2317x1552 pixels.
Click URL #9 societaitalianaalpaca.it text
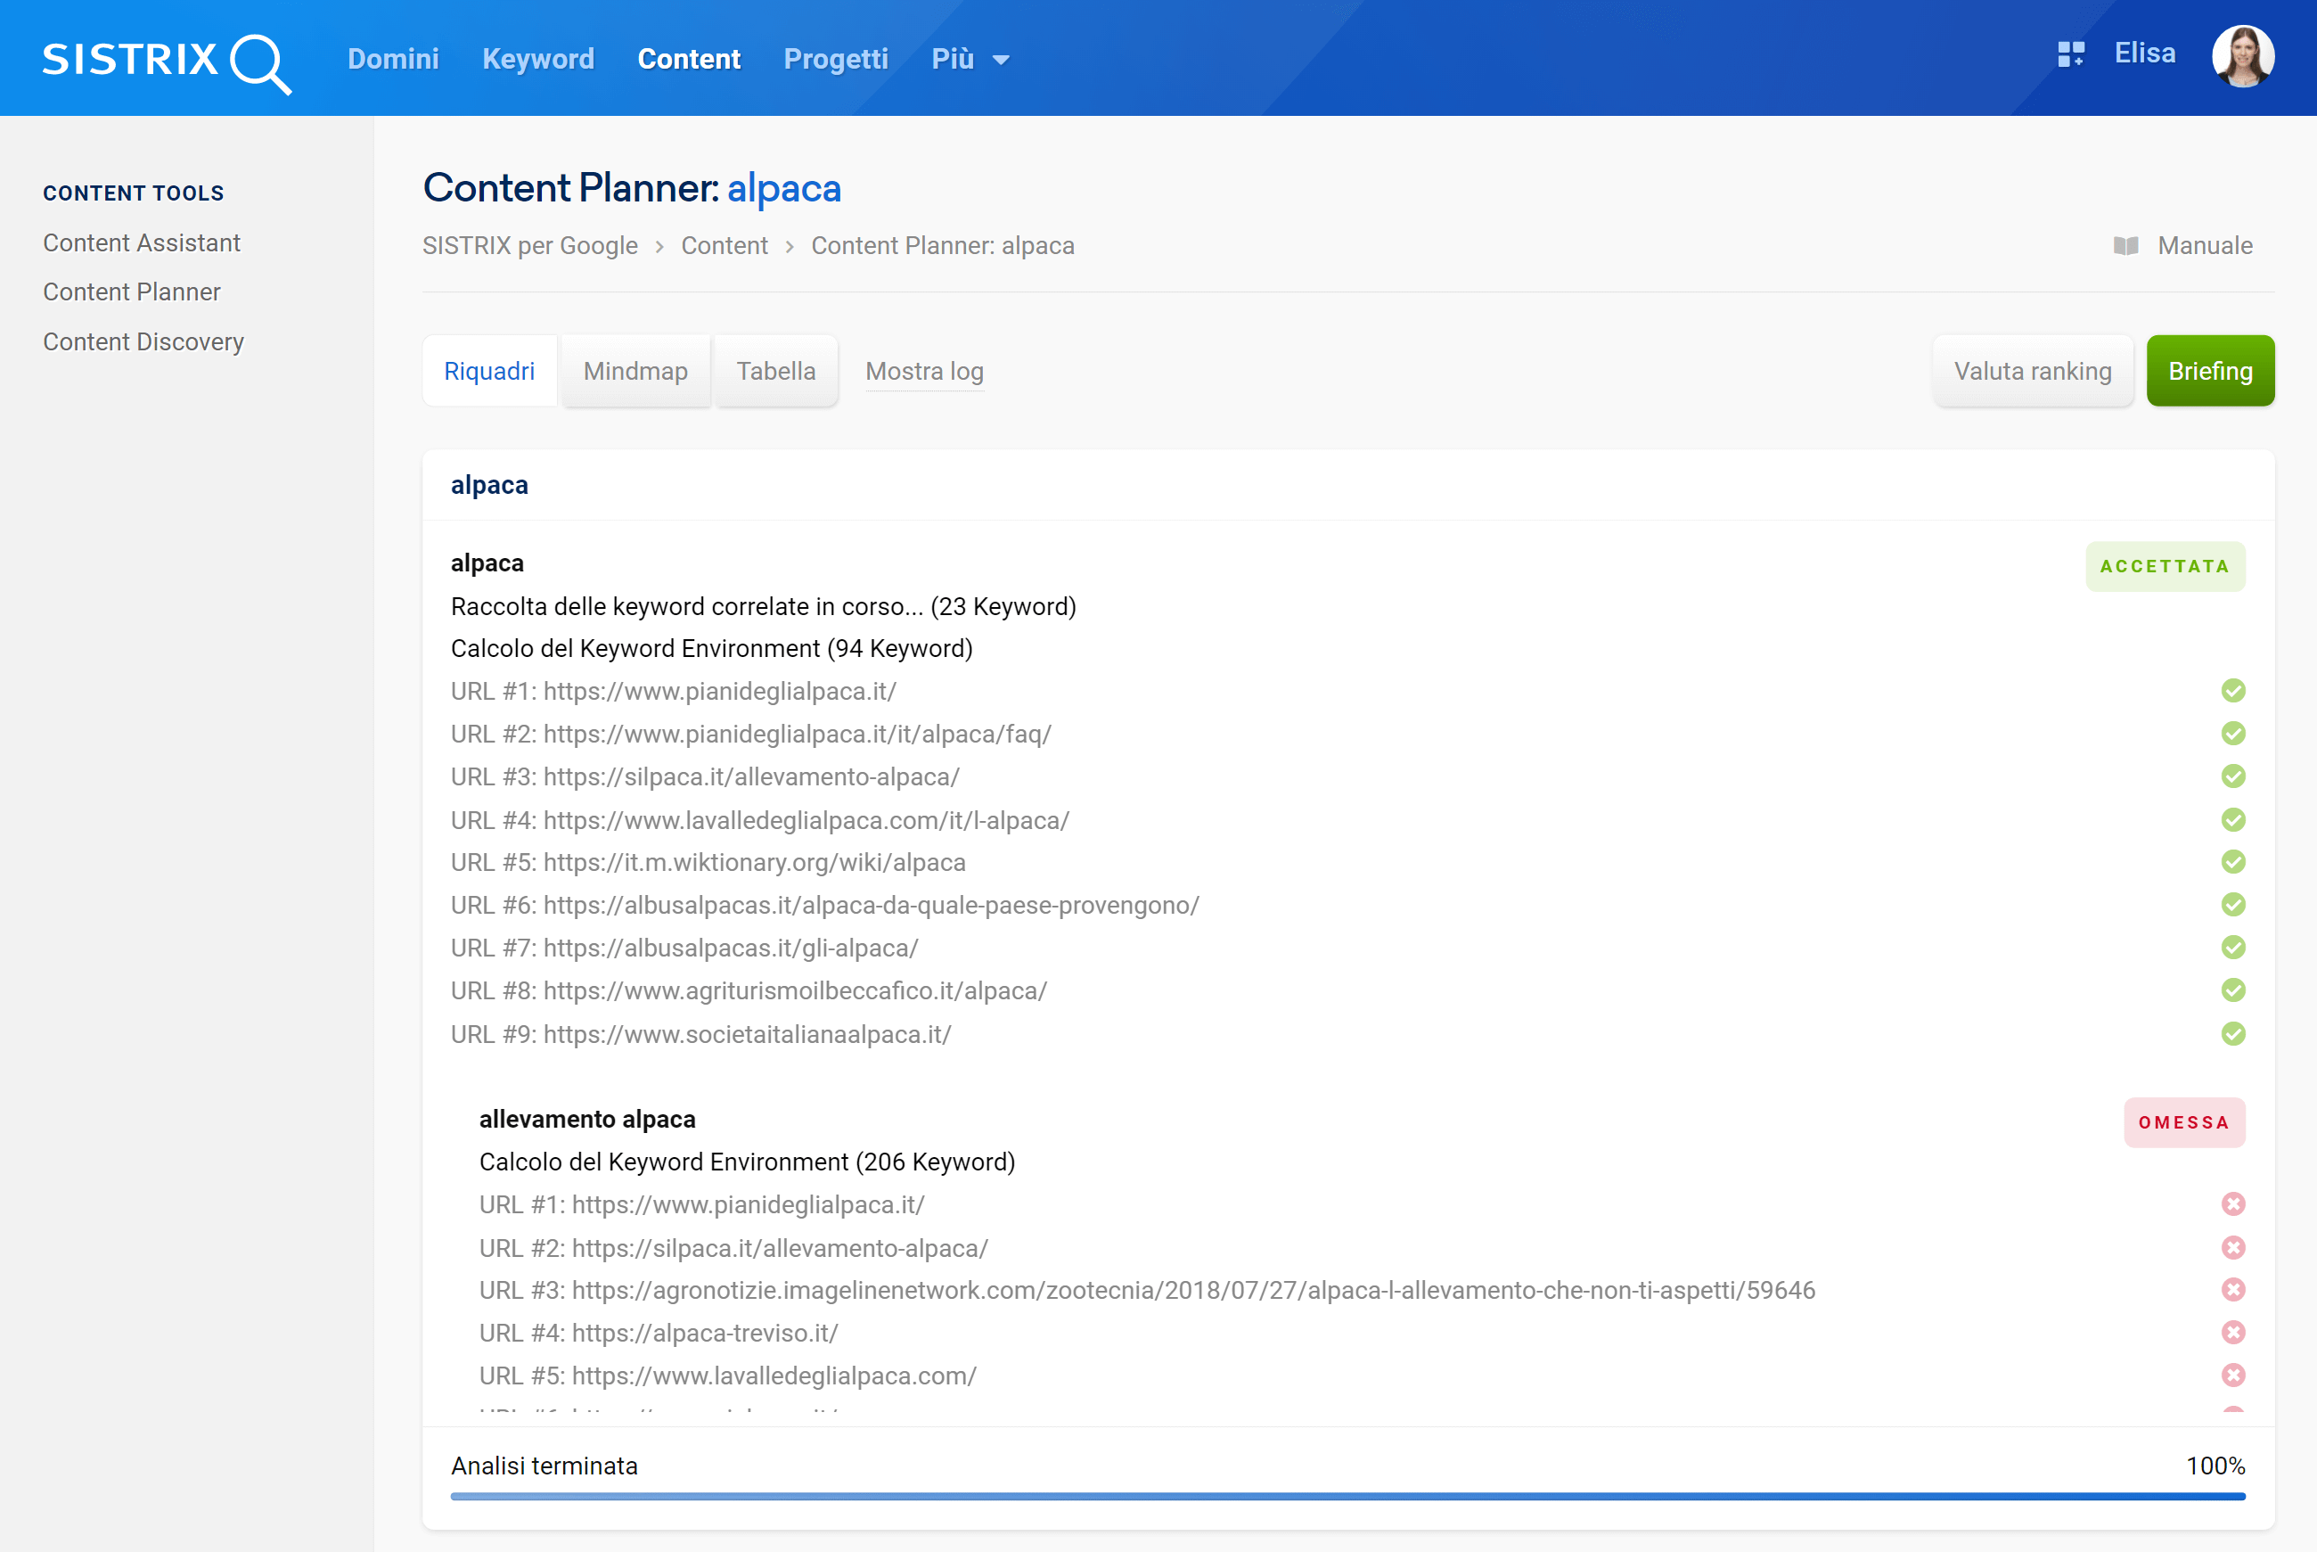701,1034
